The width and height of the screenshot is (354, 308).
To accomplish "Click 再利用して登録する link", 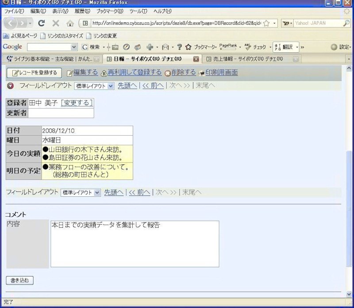I will click(x=135, y=72).
